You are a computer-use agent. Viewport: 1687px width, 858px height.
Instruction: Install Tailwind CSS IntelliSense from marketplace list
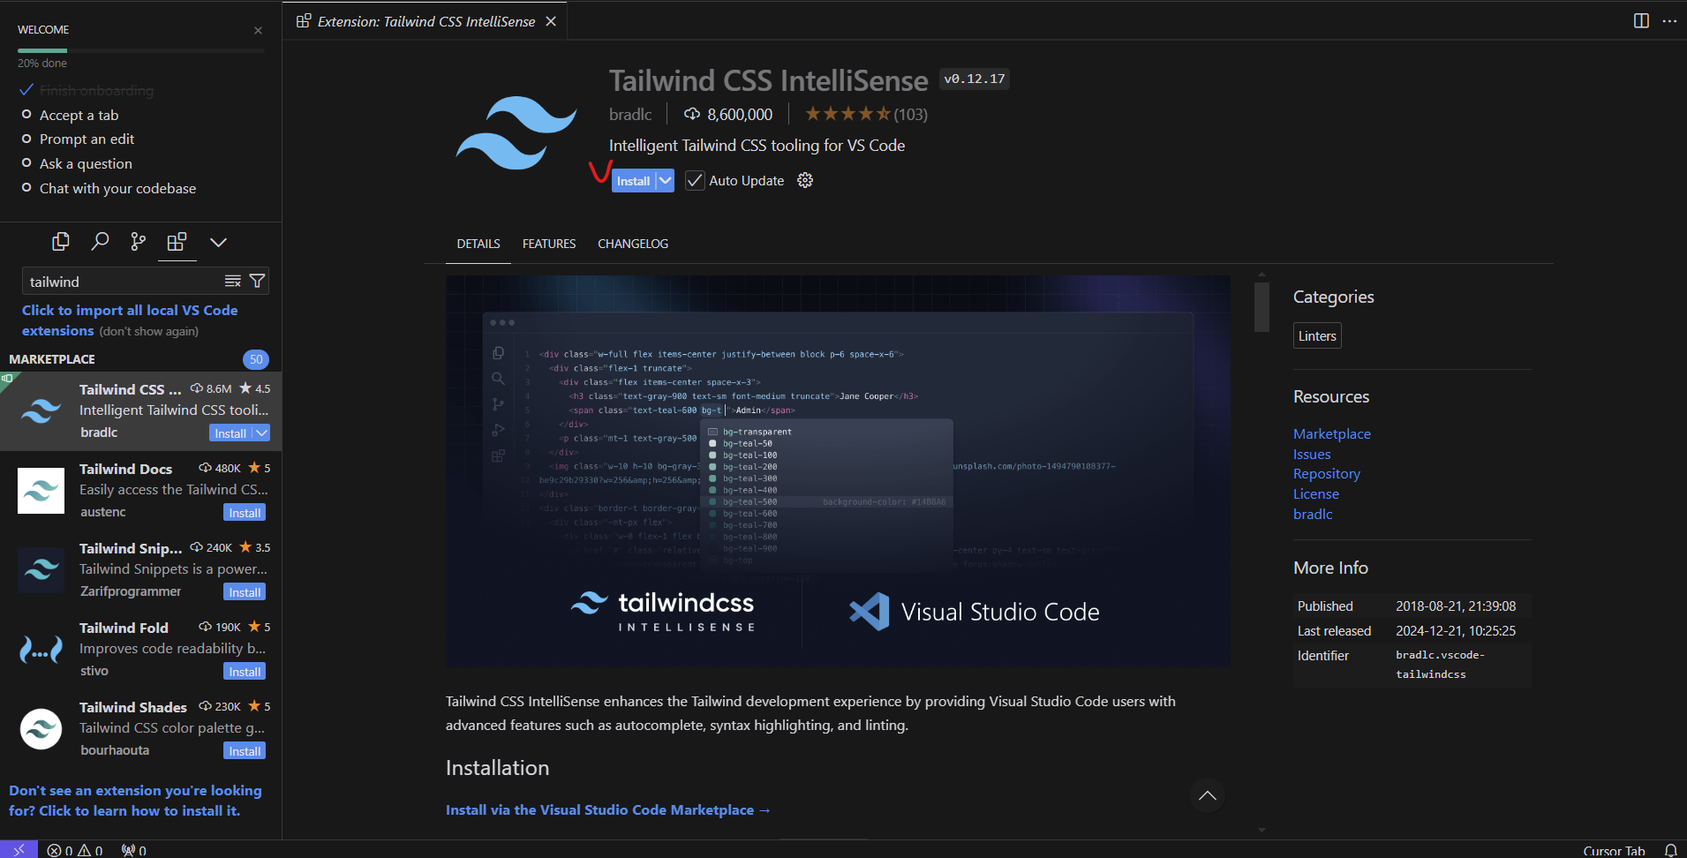[230, 433]
